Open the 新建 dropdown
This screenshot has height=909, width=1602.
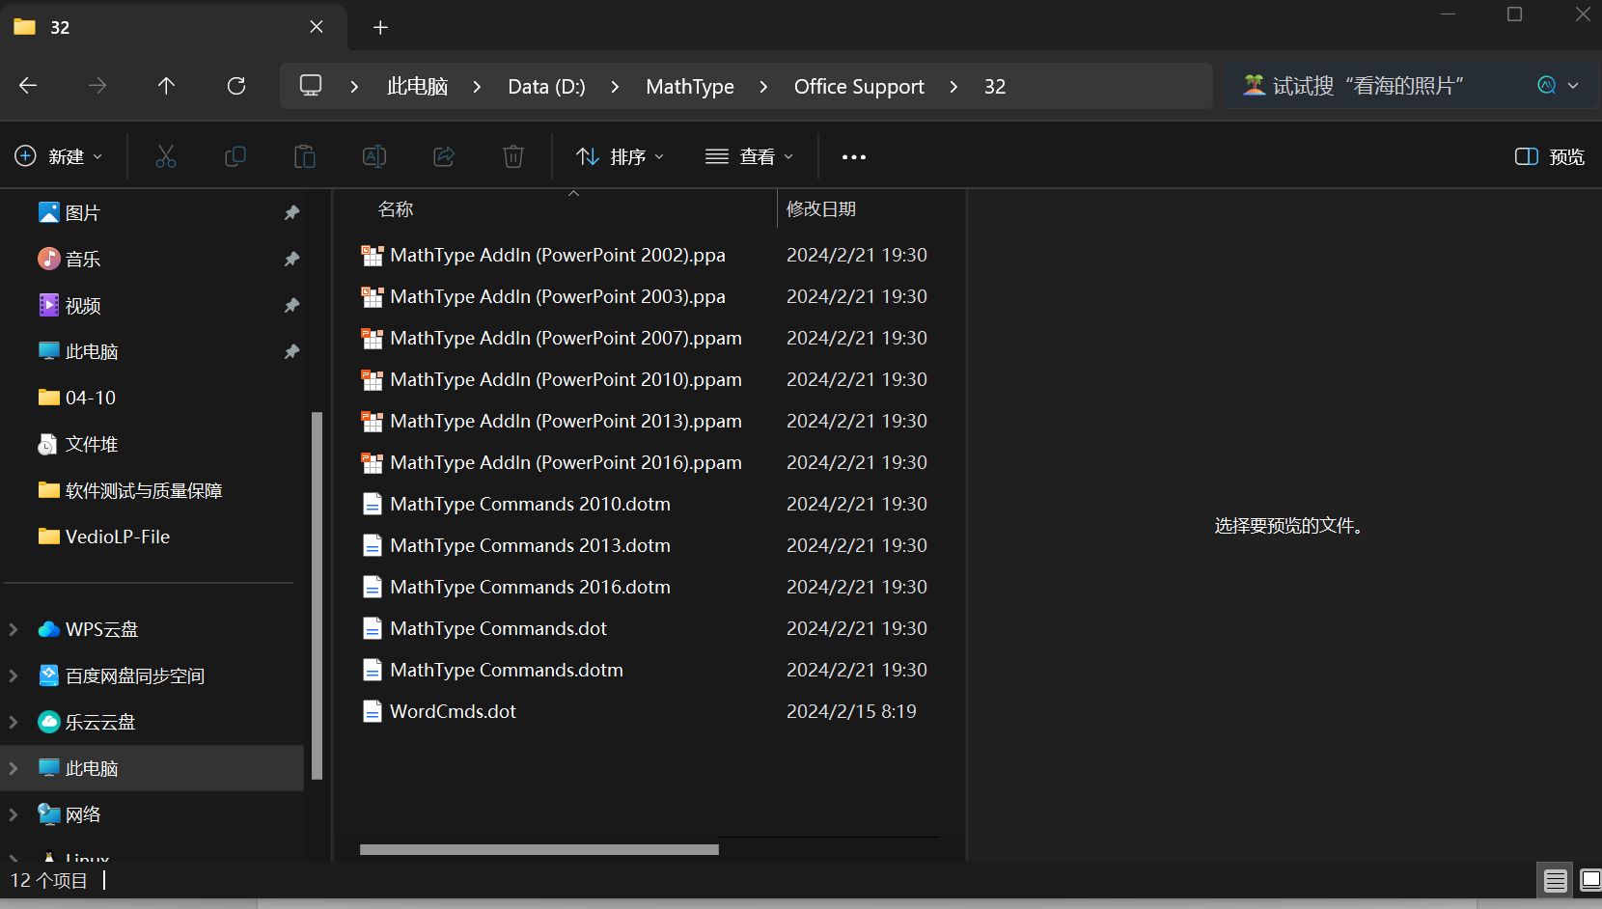click(59, 156)
